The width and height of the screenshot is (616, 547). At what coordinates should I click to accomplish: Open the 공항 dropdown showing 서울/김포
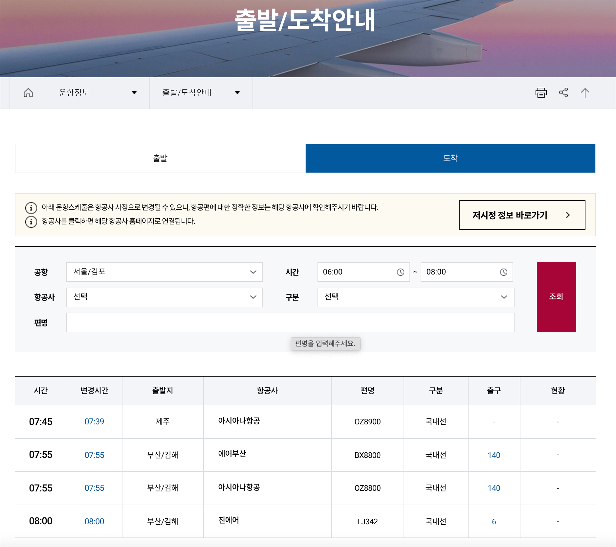[x=165, y=272]
